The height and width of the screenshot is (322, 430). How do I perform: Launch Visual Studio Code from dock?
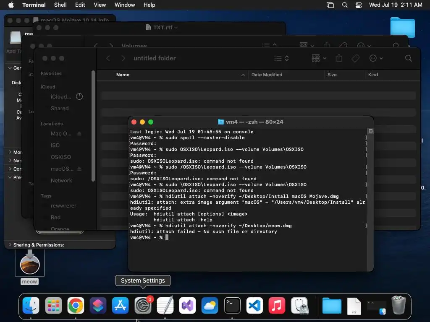click(254, 305)
